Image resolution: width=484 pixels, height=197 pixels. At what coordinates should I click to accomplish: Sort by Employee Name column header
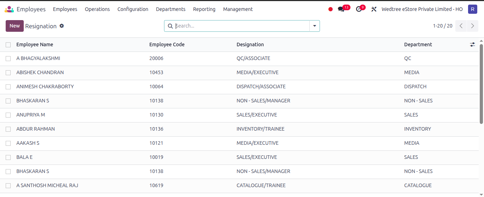[35, 44]
